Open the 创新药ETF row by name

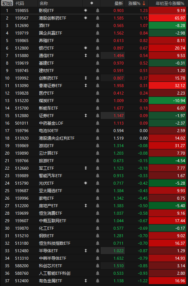[x=48, y=78]
